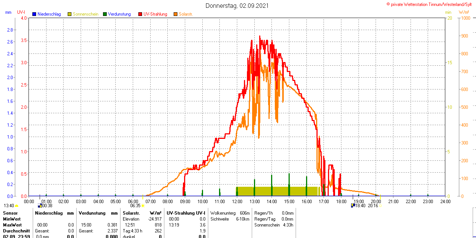The image size is (476, 238).
Task: Click the Wolkenunterg. value in table
Action: pos(245,213)
